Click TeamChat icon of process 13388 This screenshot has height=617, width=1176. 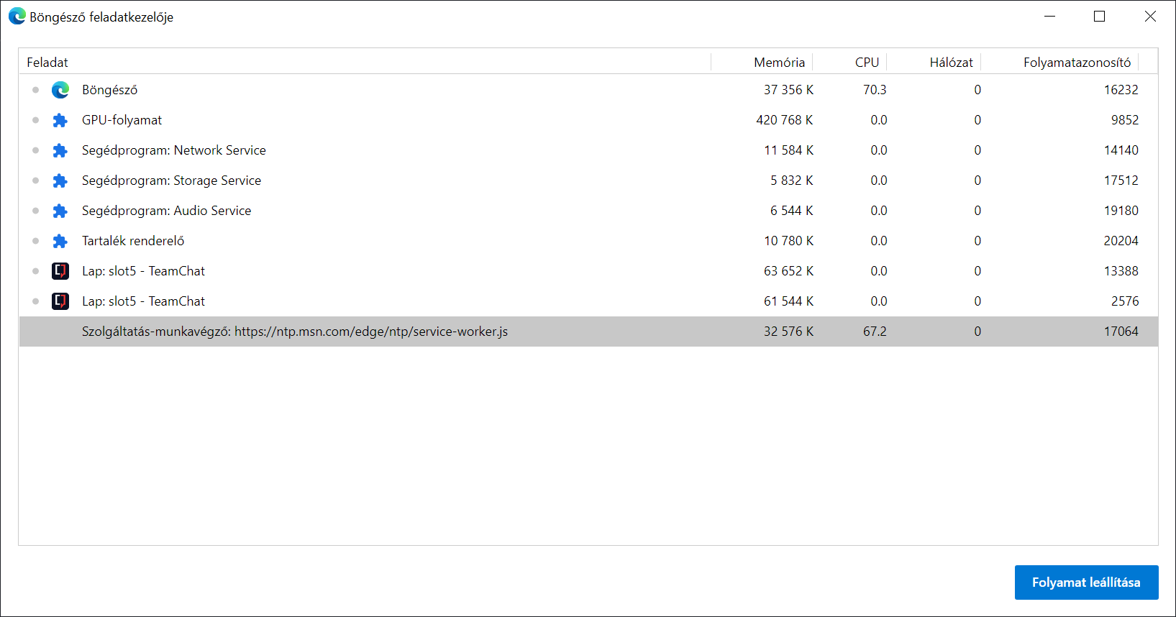(60, 271)
